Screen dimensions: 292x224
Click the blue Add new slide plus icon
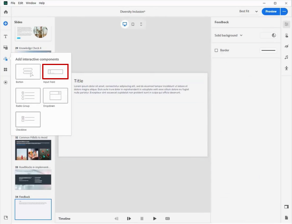[x=5, y=24]
